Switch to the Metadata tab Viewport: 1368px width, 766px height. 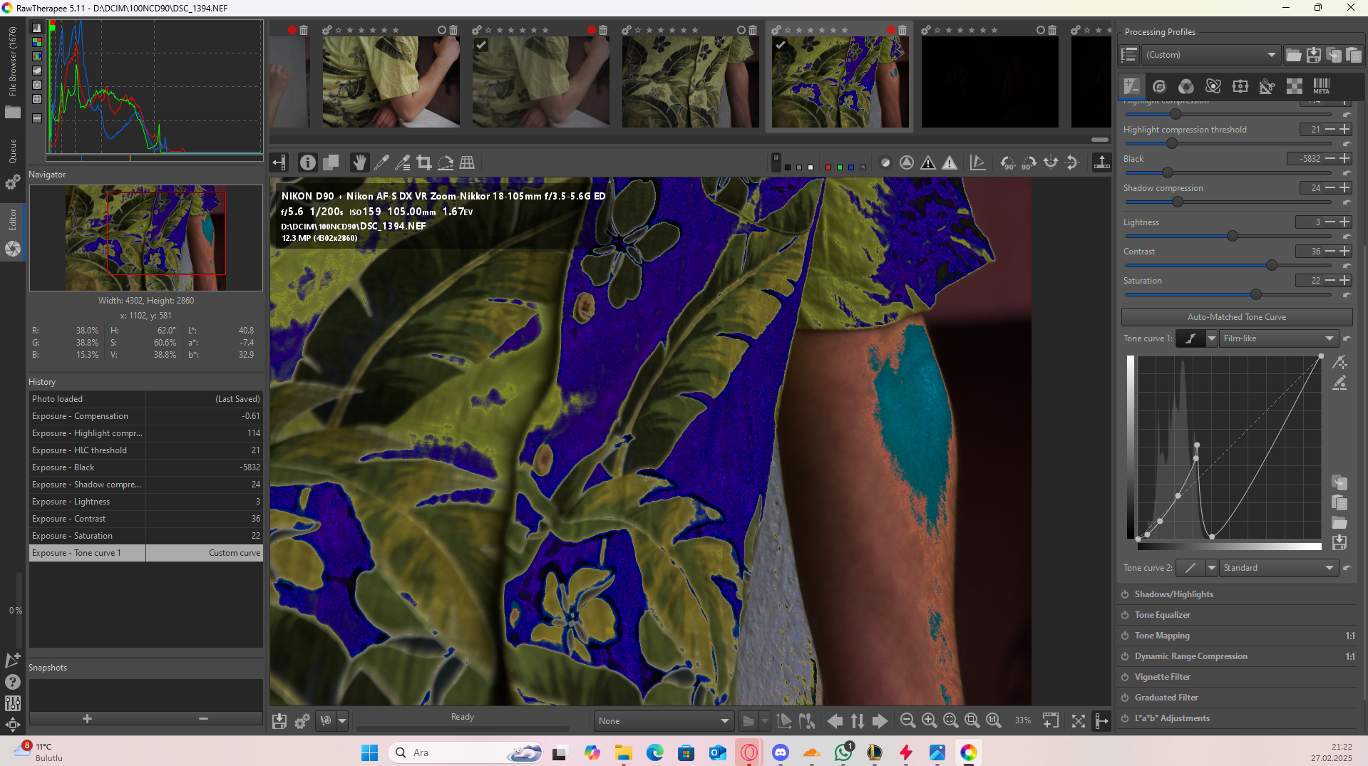pyautogui.click(x=1322, y=86)
